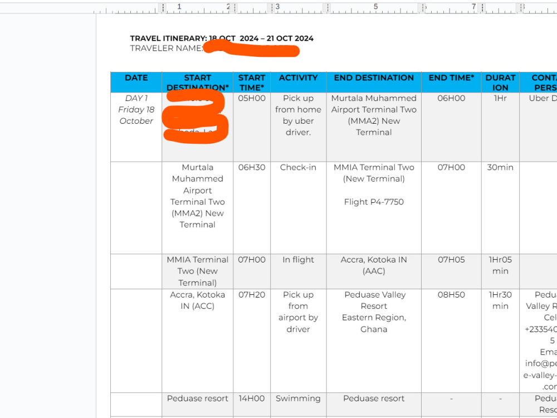Click "MMIA Terminal Two (New Terminal)" in END DESTINATION column

tap(374, 173)
